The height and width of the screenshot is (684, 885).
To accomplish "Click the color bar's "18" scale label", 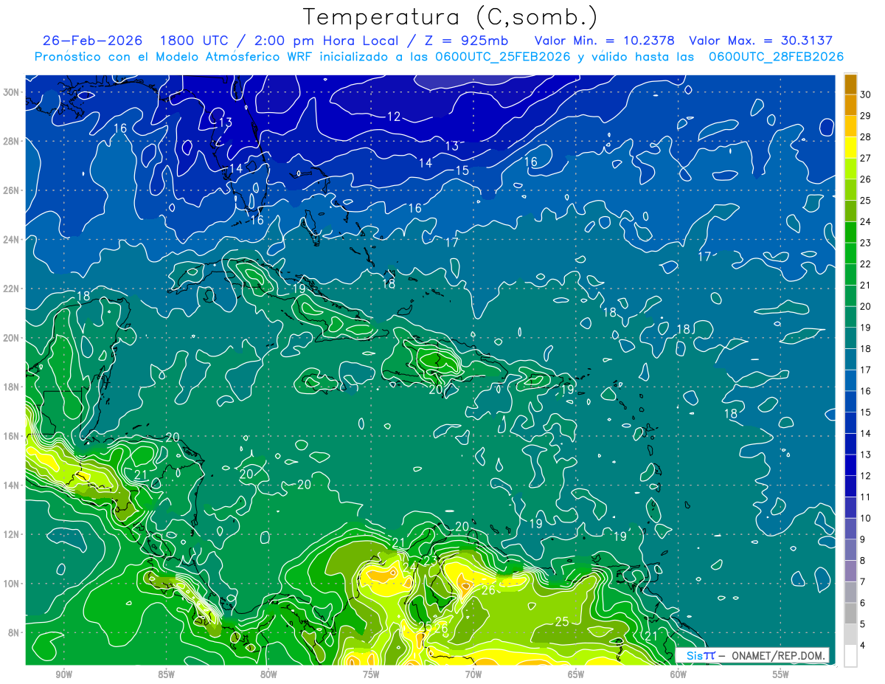I will click(866, 349).
